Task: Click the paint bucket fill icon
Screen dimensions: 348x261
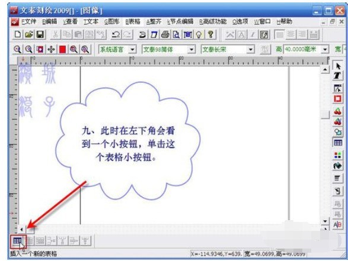Action: point(338,166)
